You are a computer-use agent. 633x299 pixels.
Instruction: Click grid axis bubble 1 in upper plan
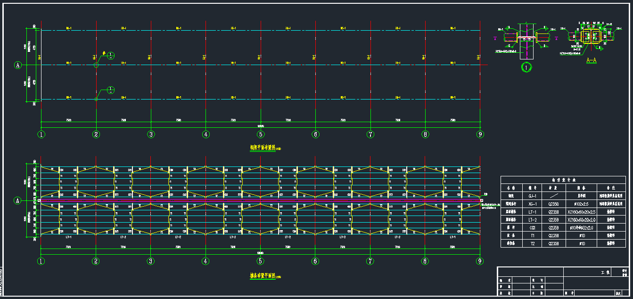(41, 134)
